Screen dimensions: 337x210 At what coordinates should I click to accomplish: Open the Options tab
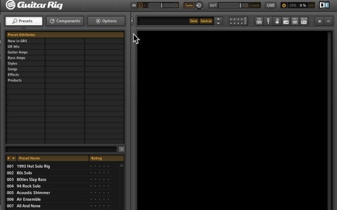106,21
